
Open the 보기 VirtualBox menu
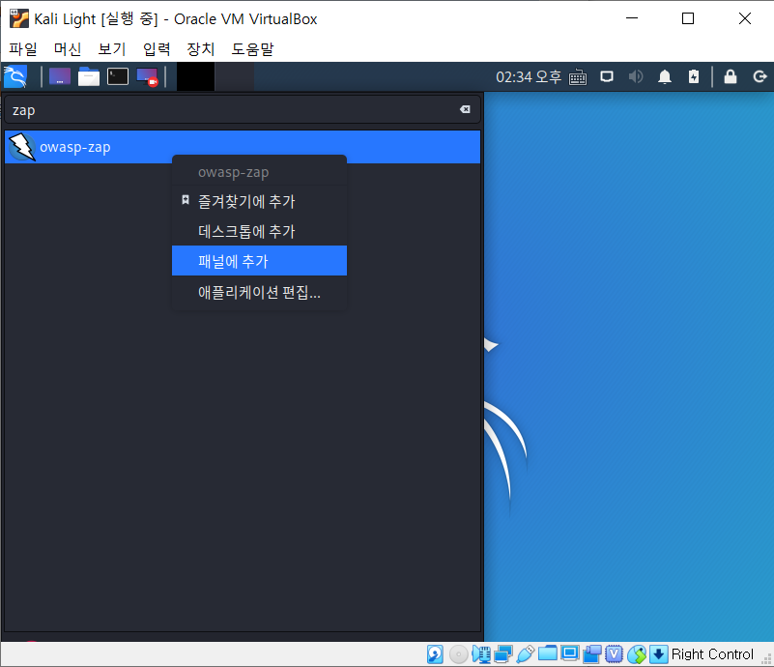pos(112,49)
